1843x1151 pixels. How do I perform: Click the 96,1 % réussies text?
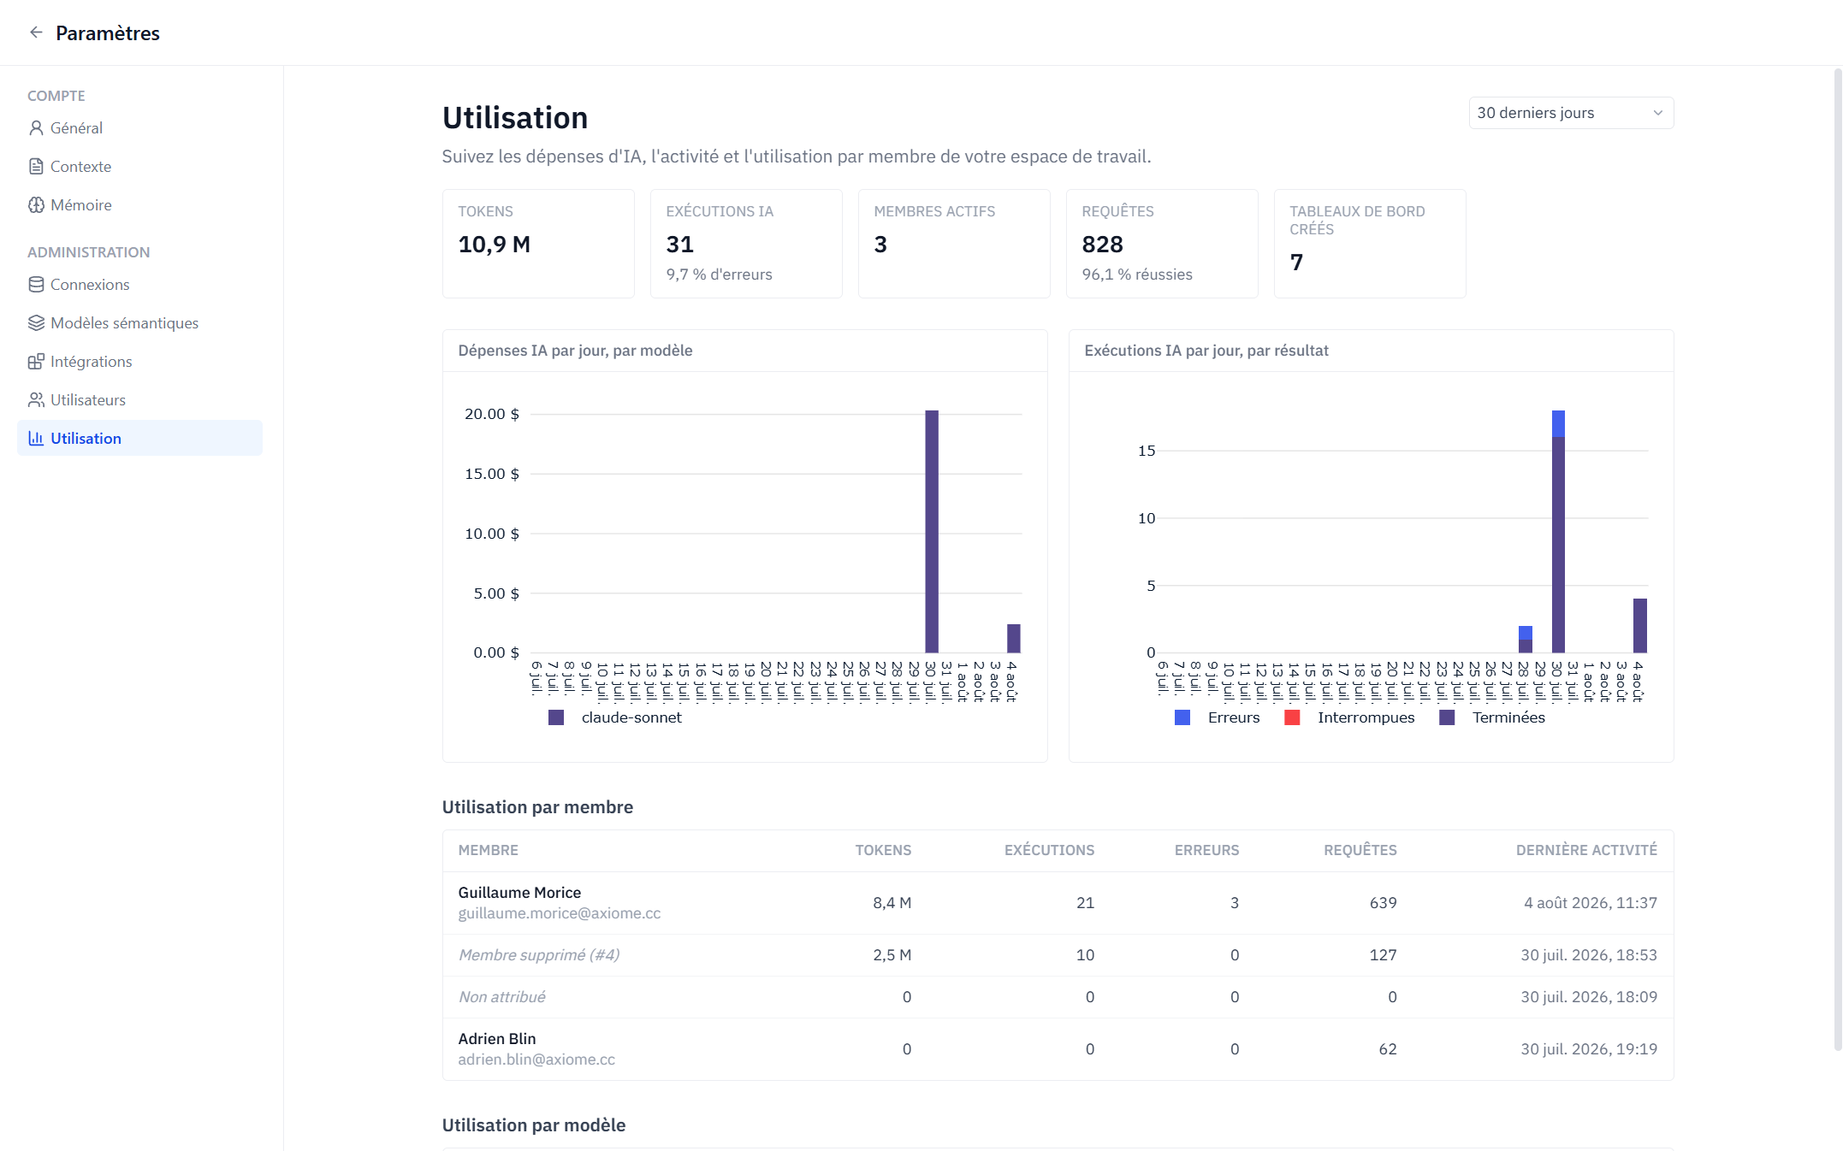click(1137, 274)
